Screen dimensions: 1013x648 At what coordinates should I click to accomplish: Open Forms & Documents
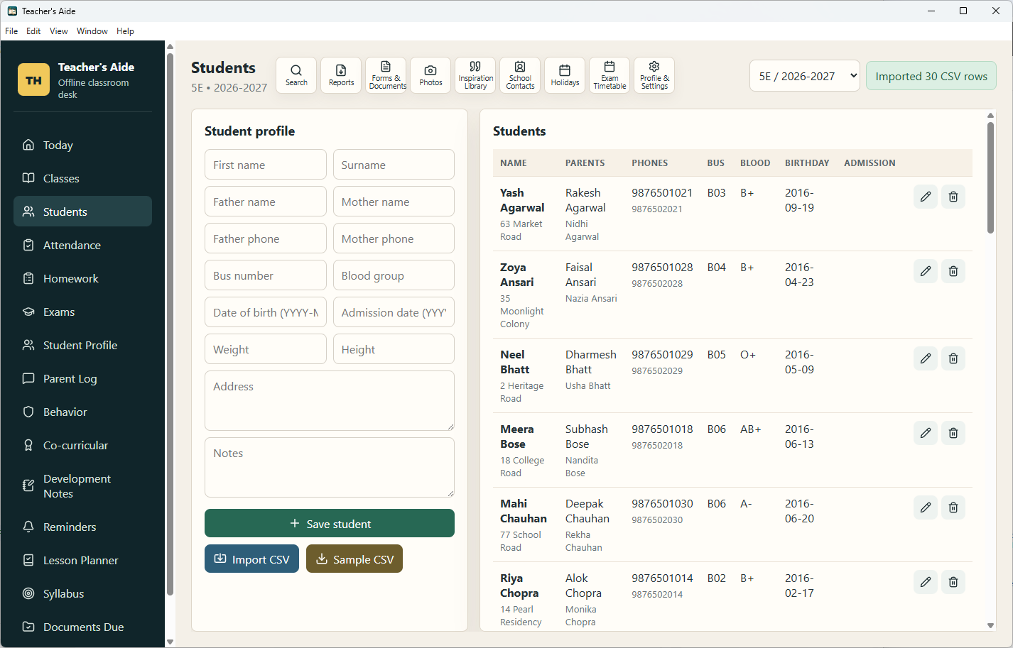click(386, 75)
